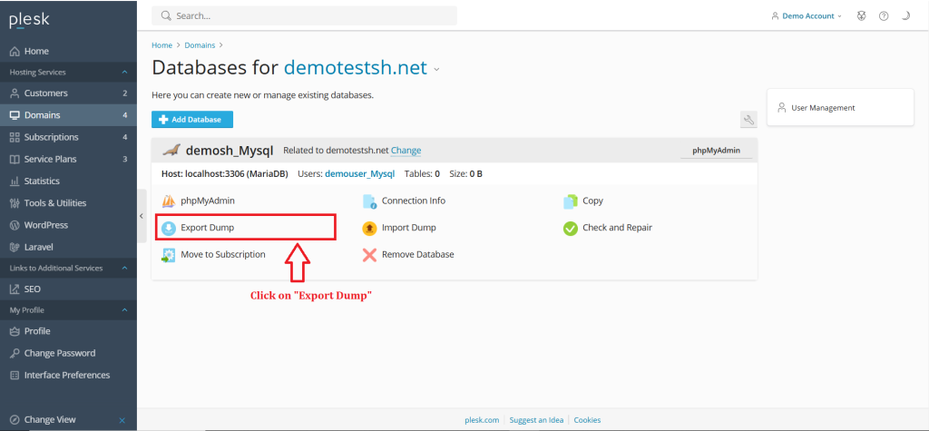Open Move to Subscription
This screenshot has width=929, height=431.
coord(223,254)
